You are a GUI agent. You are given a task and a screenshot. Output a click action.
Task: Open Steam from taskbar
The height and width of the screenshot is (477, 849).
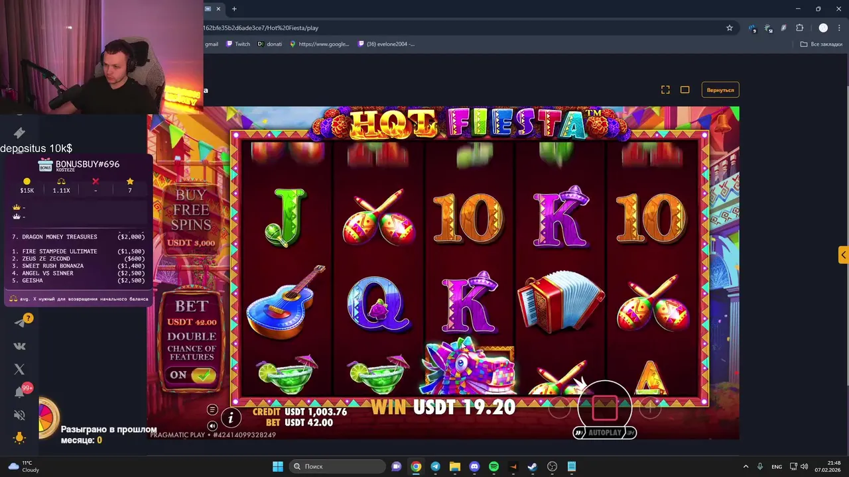(533, 466)
